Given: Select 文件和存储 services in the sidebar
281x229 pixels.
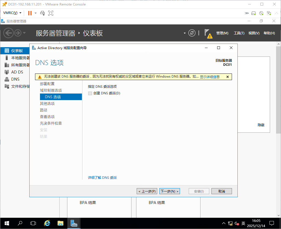Looking at the screenshot, I should tap(15, 86).
